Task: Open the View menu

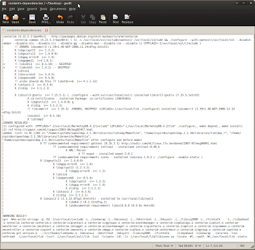Action: pyautogui.click(x=20, y=9)
